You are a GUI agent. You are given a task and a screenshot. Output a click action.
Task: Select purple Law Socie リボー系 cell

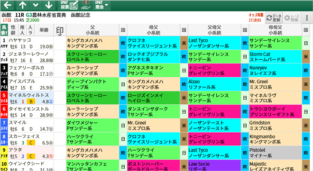[214, 166]
